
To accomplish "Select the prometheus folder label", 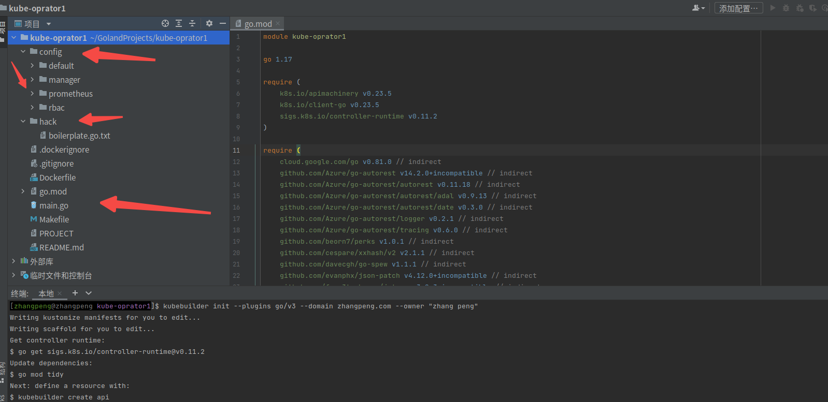I will 70,94.
